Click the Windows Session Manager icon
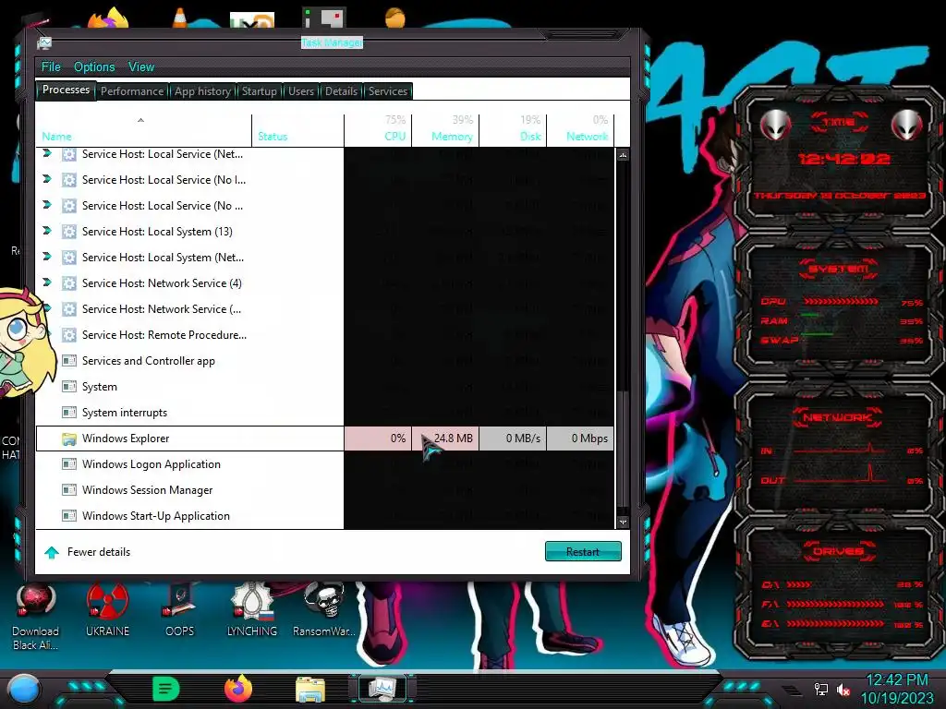Viewport: 946px width, 709px height. (69, 490)
